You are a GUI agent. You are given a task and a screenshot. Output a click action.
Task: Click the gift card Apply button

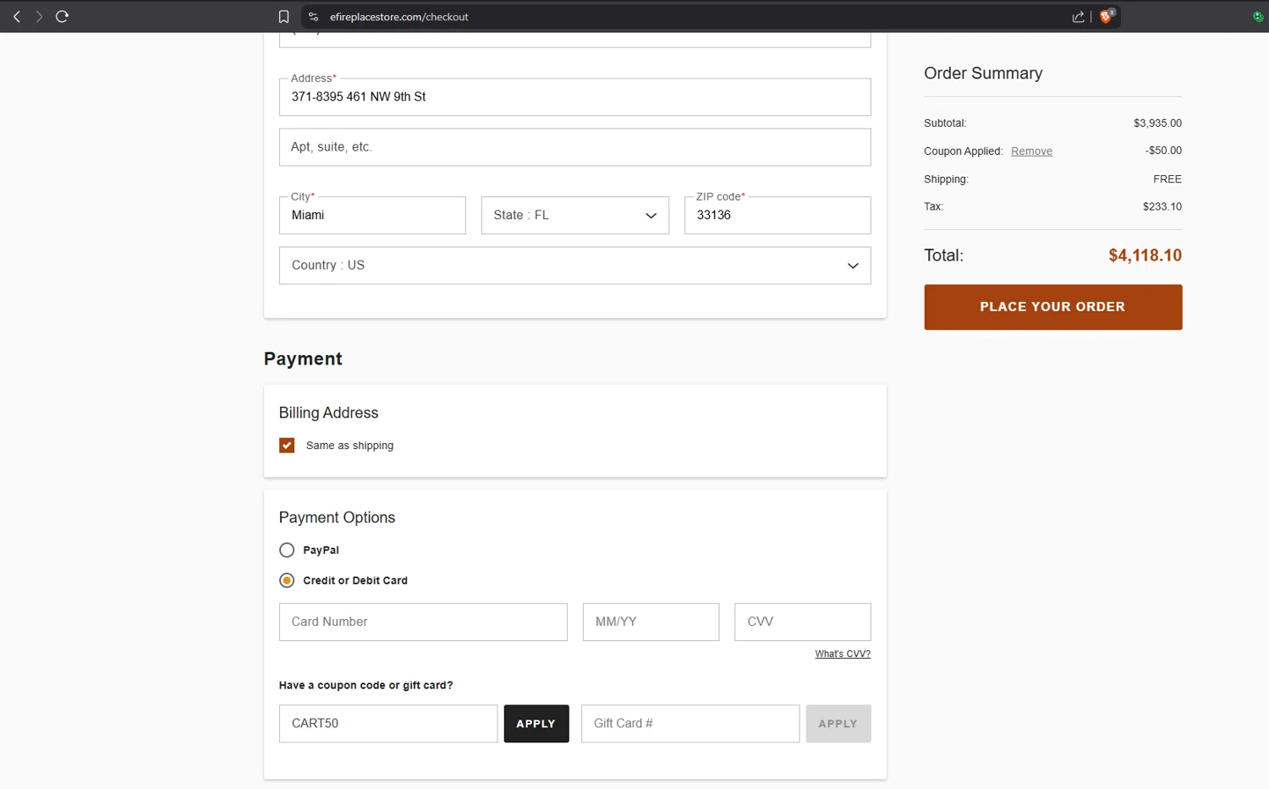point(838,724)
